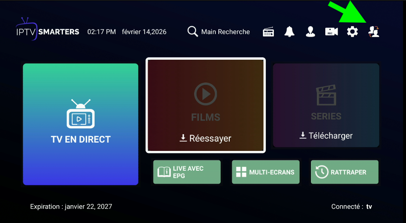The height and width of the screenshot is (223, 406).
Task: Click the play icon on FILMS tile
Action: (205, 94)
